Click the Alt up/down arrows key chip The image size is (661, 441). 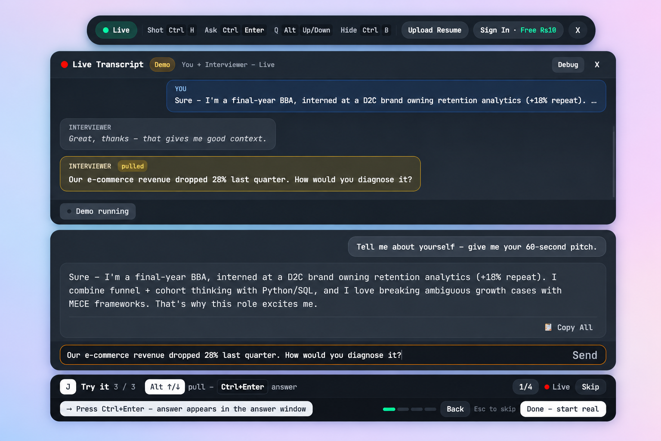(x=165, y=387)
